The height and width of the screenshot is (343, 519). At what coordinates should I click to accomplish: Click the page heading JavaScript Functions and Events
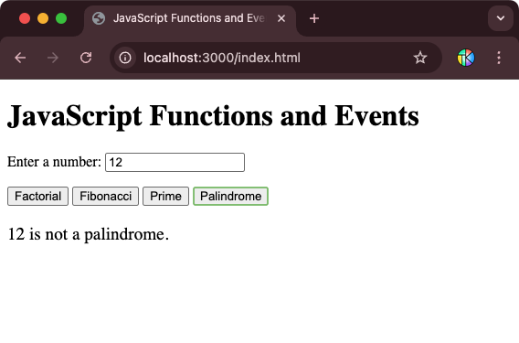[213, 116]
